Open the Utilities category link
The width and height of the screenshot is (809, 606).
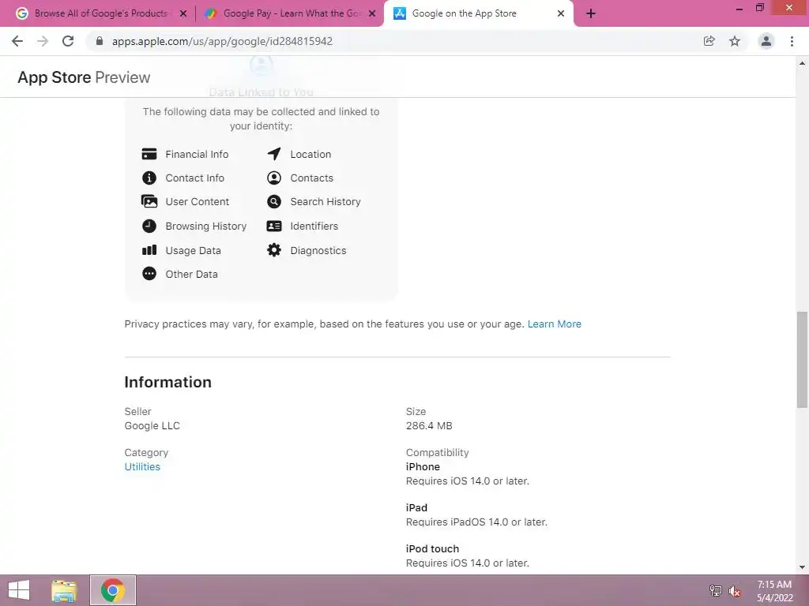pos(142,467)
